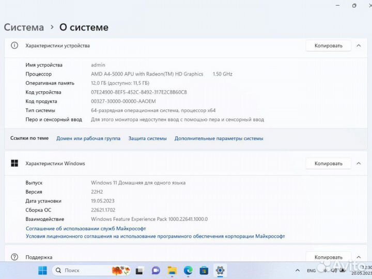Screen dimensions: 372x279
Task: Collapse the Поддержка section
Action: (359, 257)
